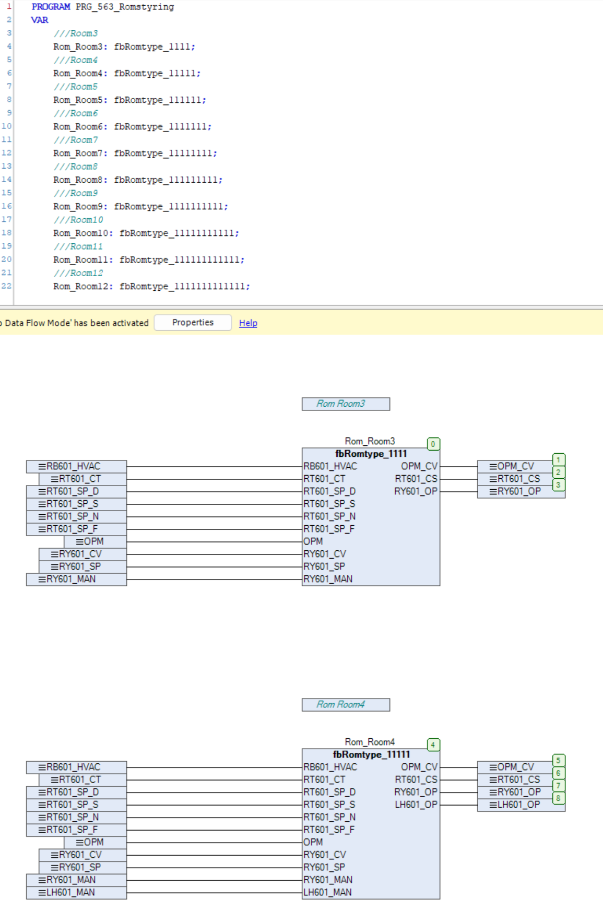Select RT601_SP_F input box feeding Rom_Room3
Viewport: 603px width, 922px height.
click(x=76, y=529)
